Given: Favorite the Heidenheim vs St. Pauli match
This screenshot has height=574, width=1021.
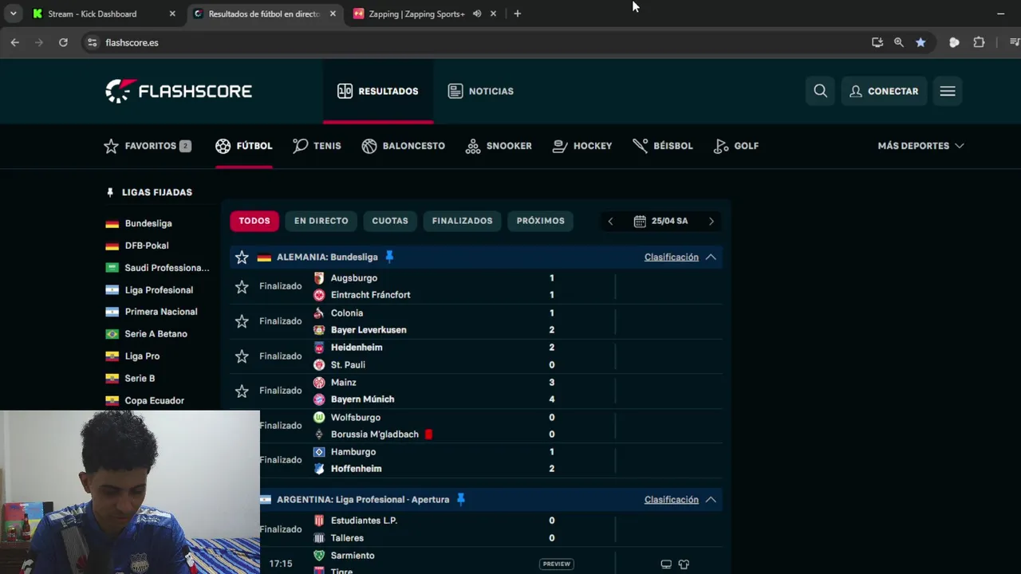Looking at the screenshot, I should pyautogui.click(x=242, y=356).
